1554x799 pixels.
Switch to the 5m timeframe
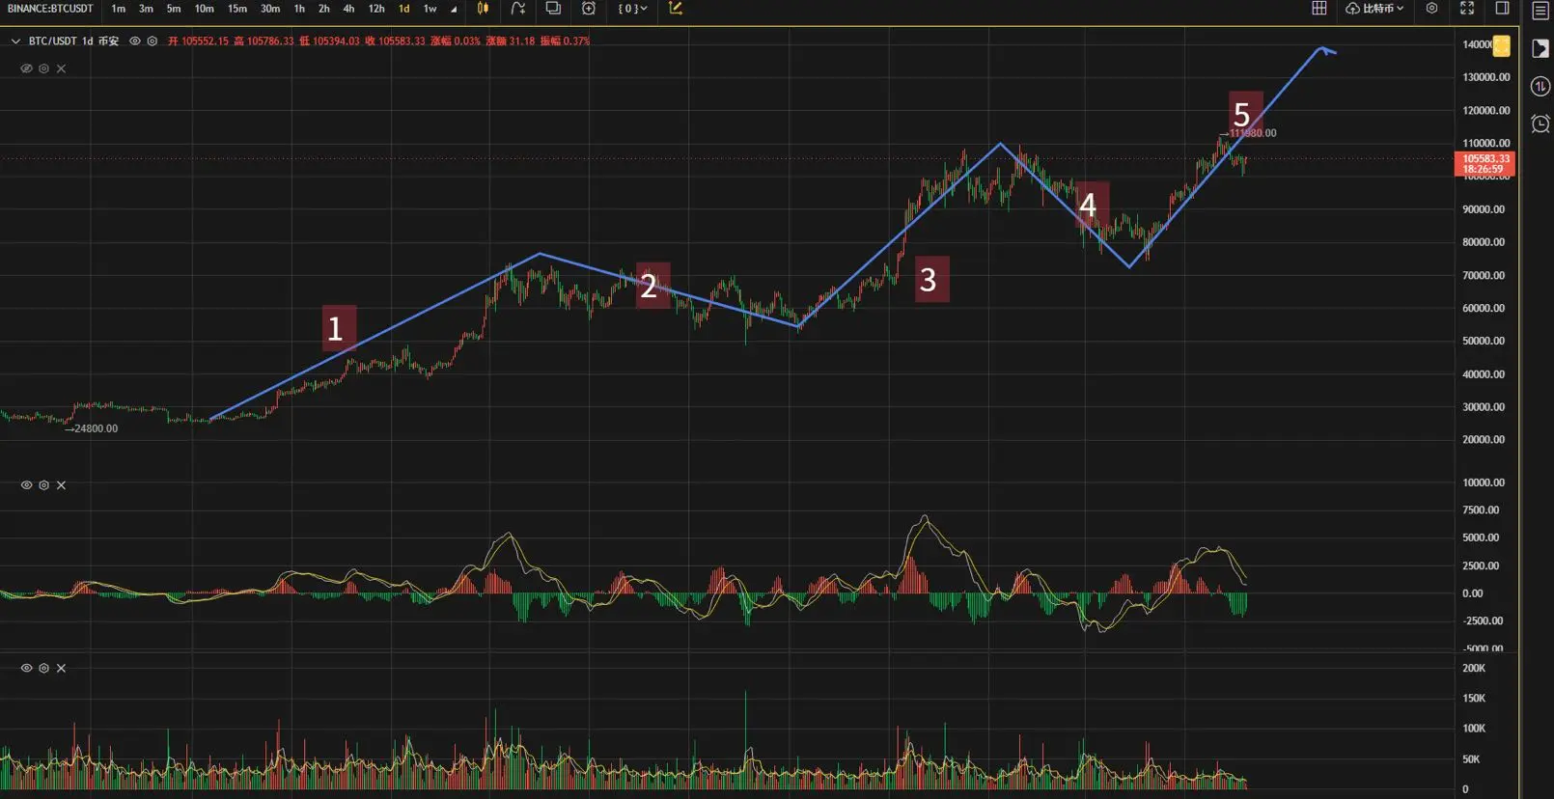(174, 9)
